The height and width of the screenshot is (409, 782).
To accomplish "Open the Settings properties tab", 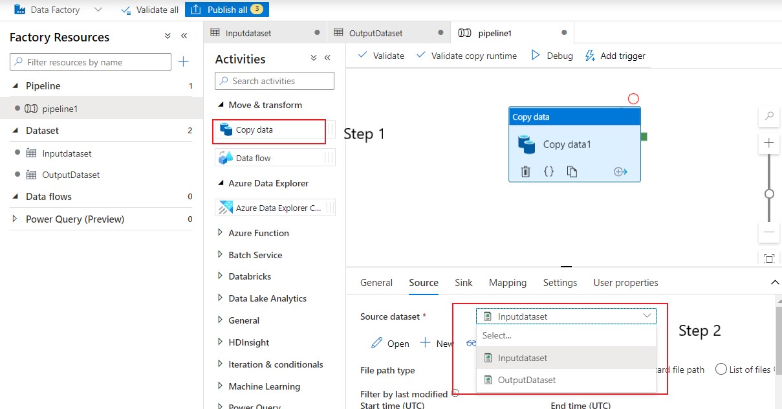I will pyautogui.click(x=560, y=283).
